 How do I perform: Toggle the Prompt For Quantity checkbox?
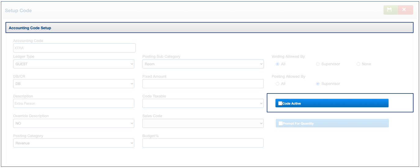pyautogui.click(x=281, y=123)
